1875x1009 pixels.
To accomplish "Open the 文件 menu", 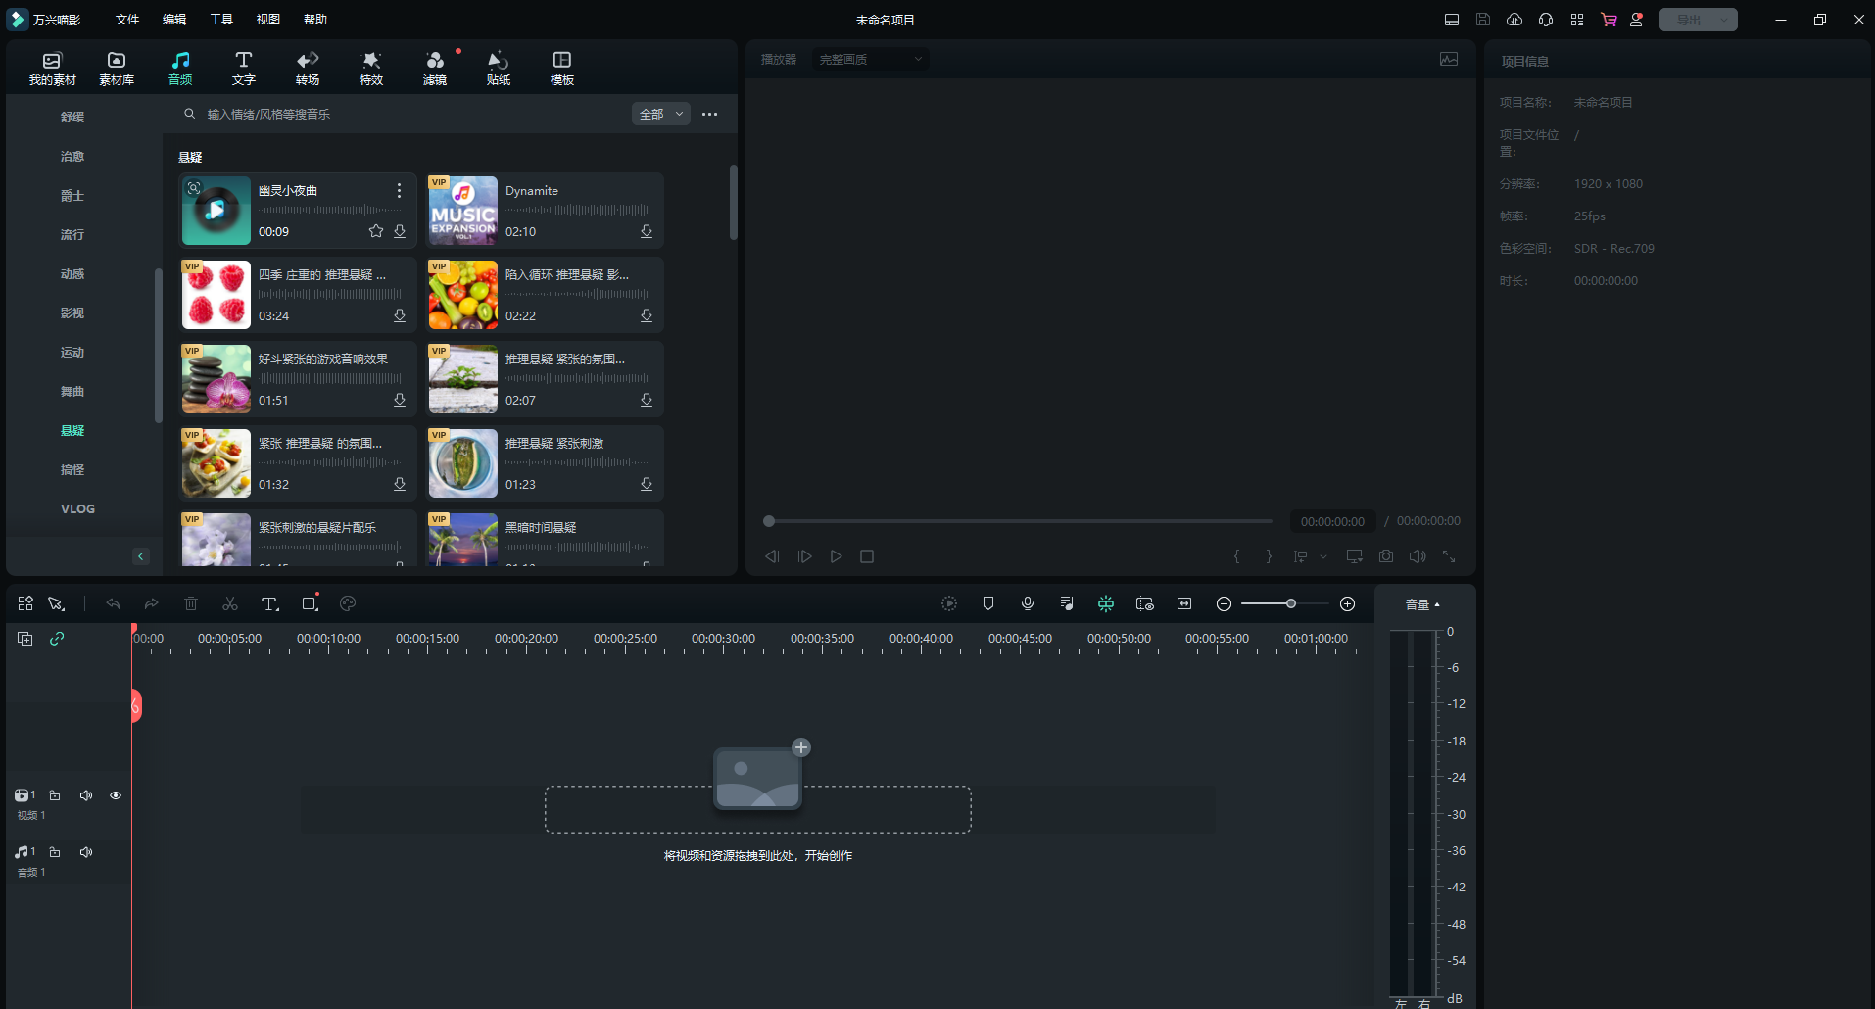I will (127, 20).
